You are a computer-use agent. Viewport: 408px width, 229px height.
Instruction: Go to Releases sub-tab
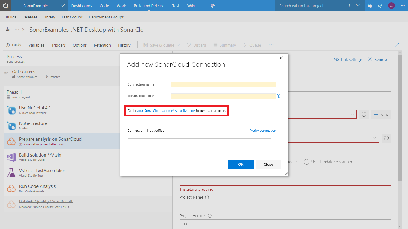(30, 17)
